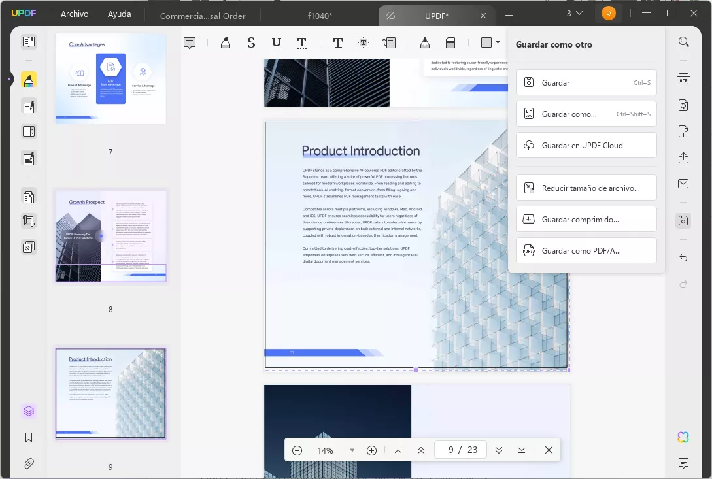Go to the next page arrow
Image resolution: width=712 pixels, height=479 pixels.
(499, 450)
